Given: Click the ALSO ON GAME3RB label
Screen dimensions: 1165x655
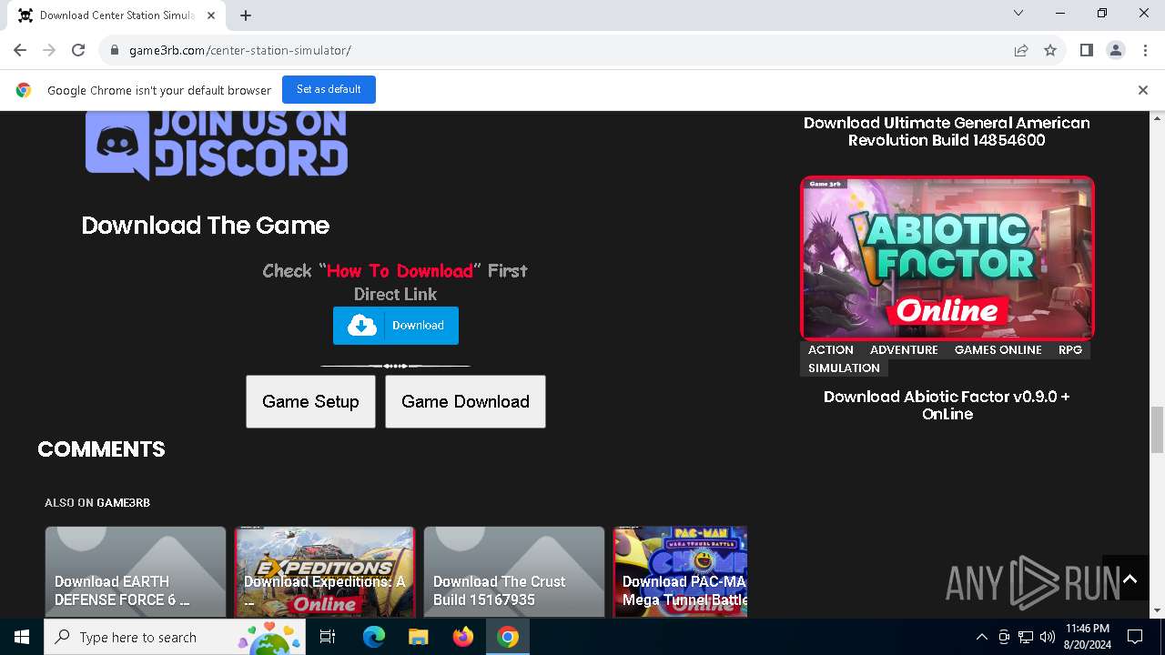Looking at the screenshot, I should pos(97,502).
